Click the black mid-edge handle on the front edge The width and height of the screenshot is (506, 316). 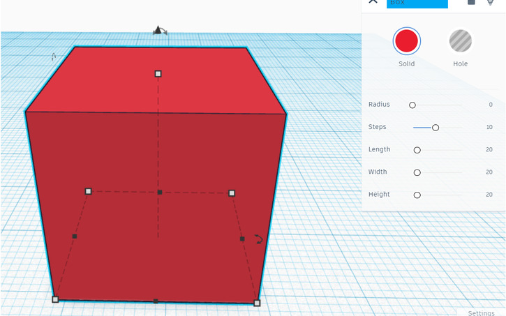(156, 301)
